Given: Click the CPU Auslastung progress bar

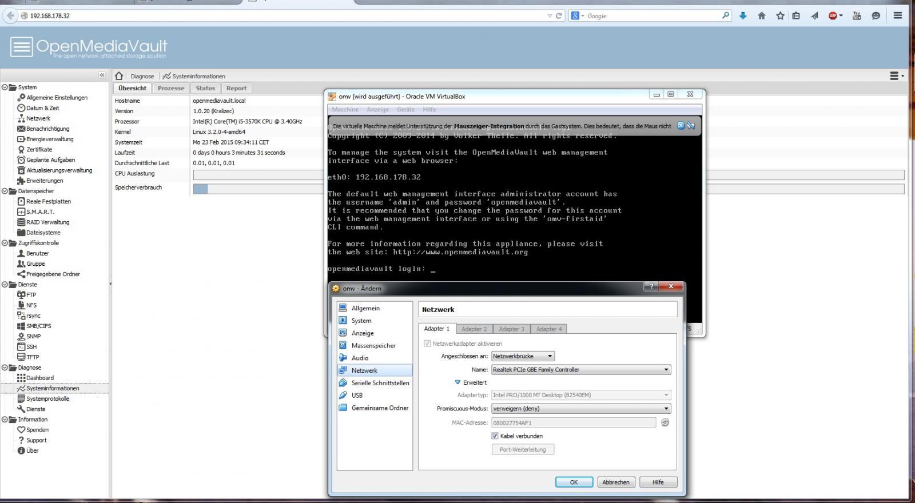Looking at the screenshot, I should [x=548, y=175].
